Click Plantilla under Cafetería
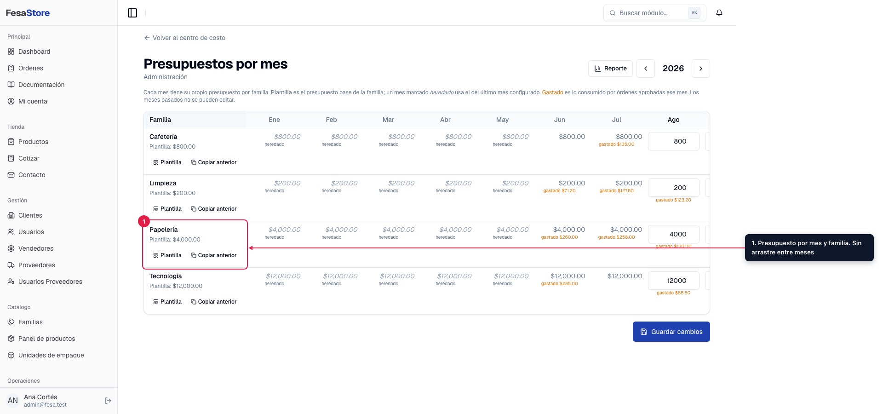Image resolution: width=883 pixels, height=414 pixels. (167, 162)
